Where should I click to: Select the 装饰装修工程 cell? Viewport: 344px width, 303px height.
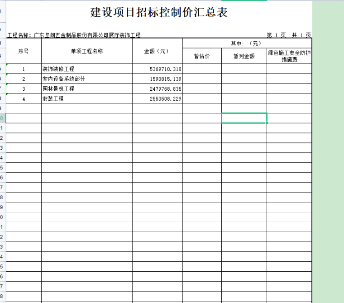click(86, 69)
